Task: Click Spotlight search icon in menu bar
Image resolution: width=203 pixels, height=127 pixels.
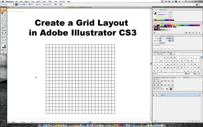Action: coord(200,2)
